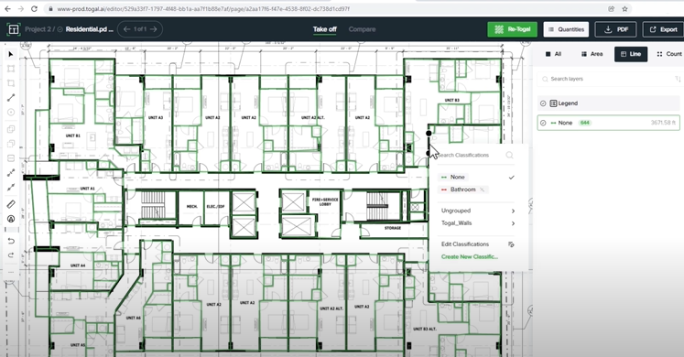Switch to the Take off tab
Viewport: 684px width, 357px height.
coord(324,29)
